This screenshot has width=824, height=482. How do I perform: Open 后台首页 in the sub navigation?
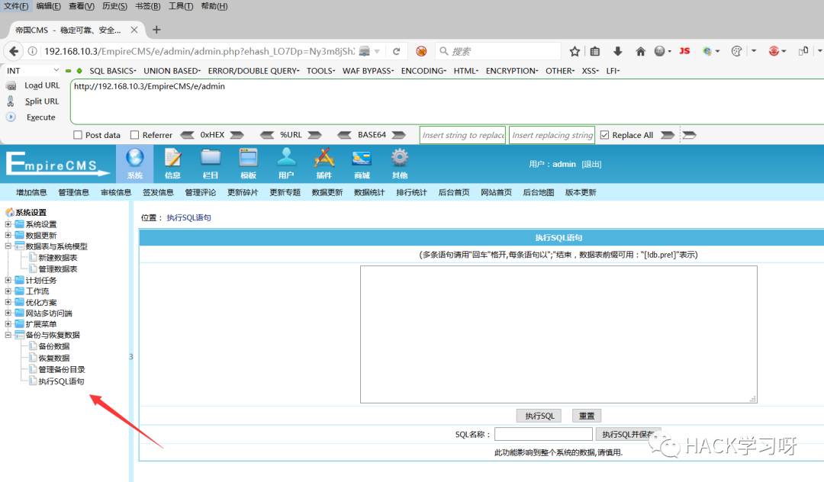pos(454,193)
